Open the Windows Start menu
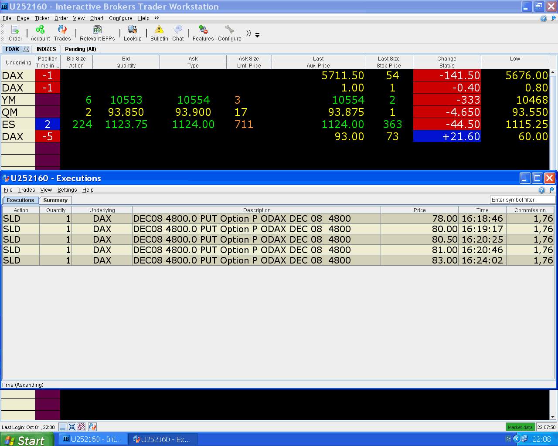Image resolution: width=558 pixels, height=446 pixels. pyautogui.click(x=27, y=439)
